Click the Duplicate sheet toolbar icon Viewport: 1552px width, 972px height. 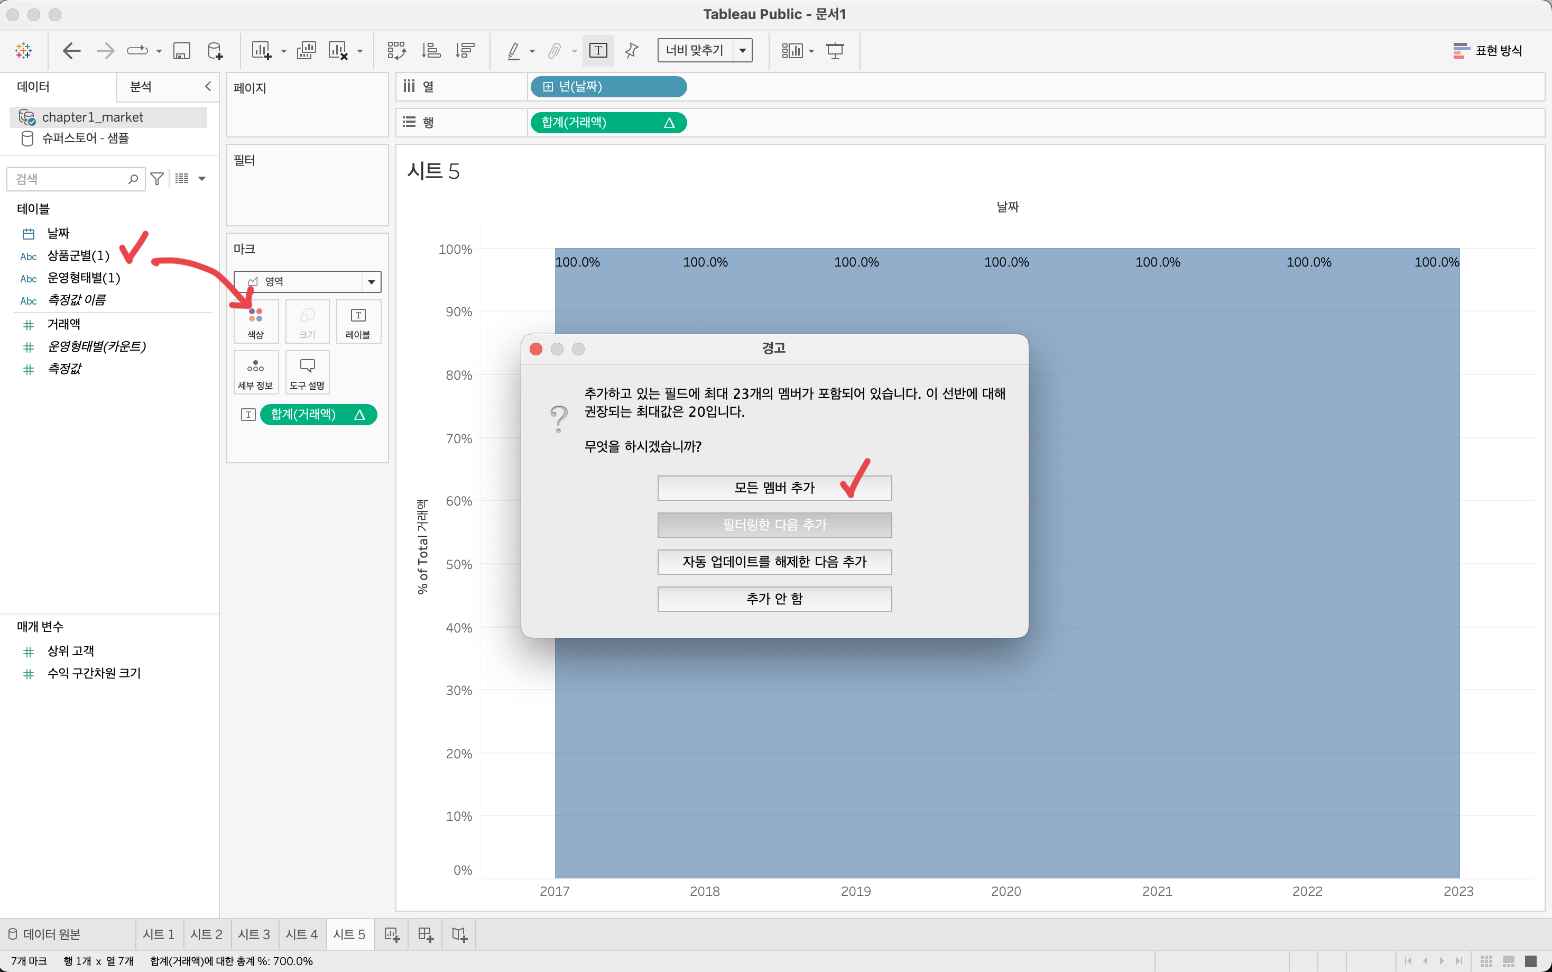coord(307,51)
